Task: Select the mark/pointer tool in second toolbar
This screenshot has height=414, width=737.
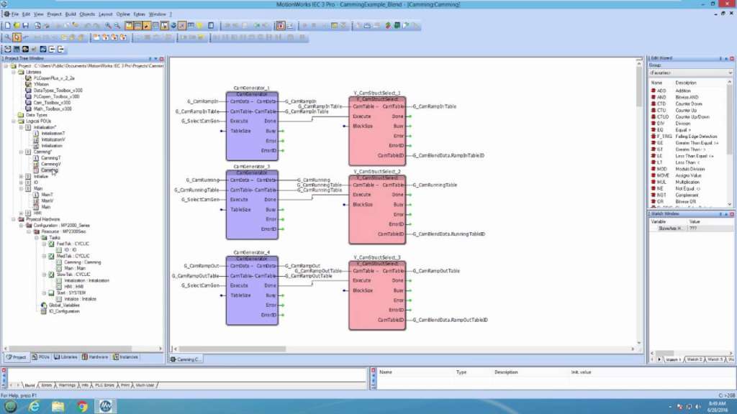Action: coord(17,37)
